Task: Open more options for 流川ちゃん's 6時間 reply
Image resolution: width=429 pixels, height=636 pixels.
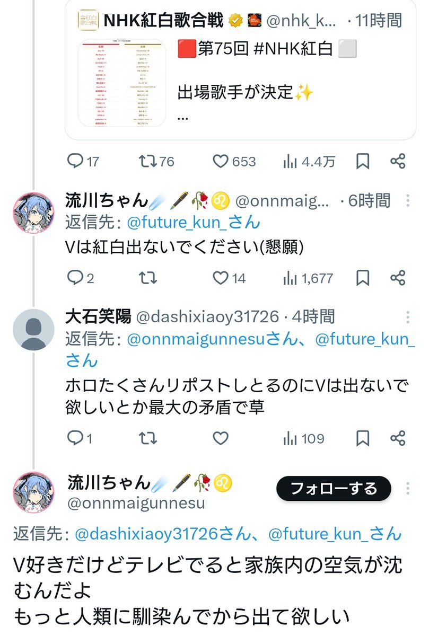Action: coord(408,201)
